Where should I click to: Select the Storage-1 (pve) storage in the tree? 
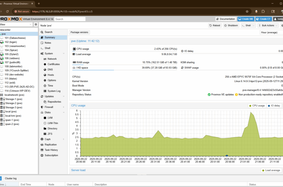15,99
